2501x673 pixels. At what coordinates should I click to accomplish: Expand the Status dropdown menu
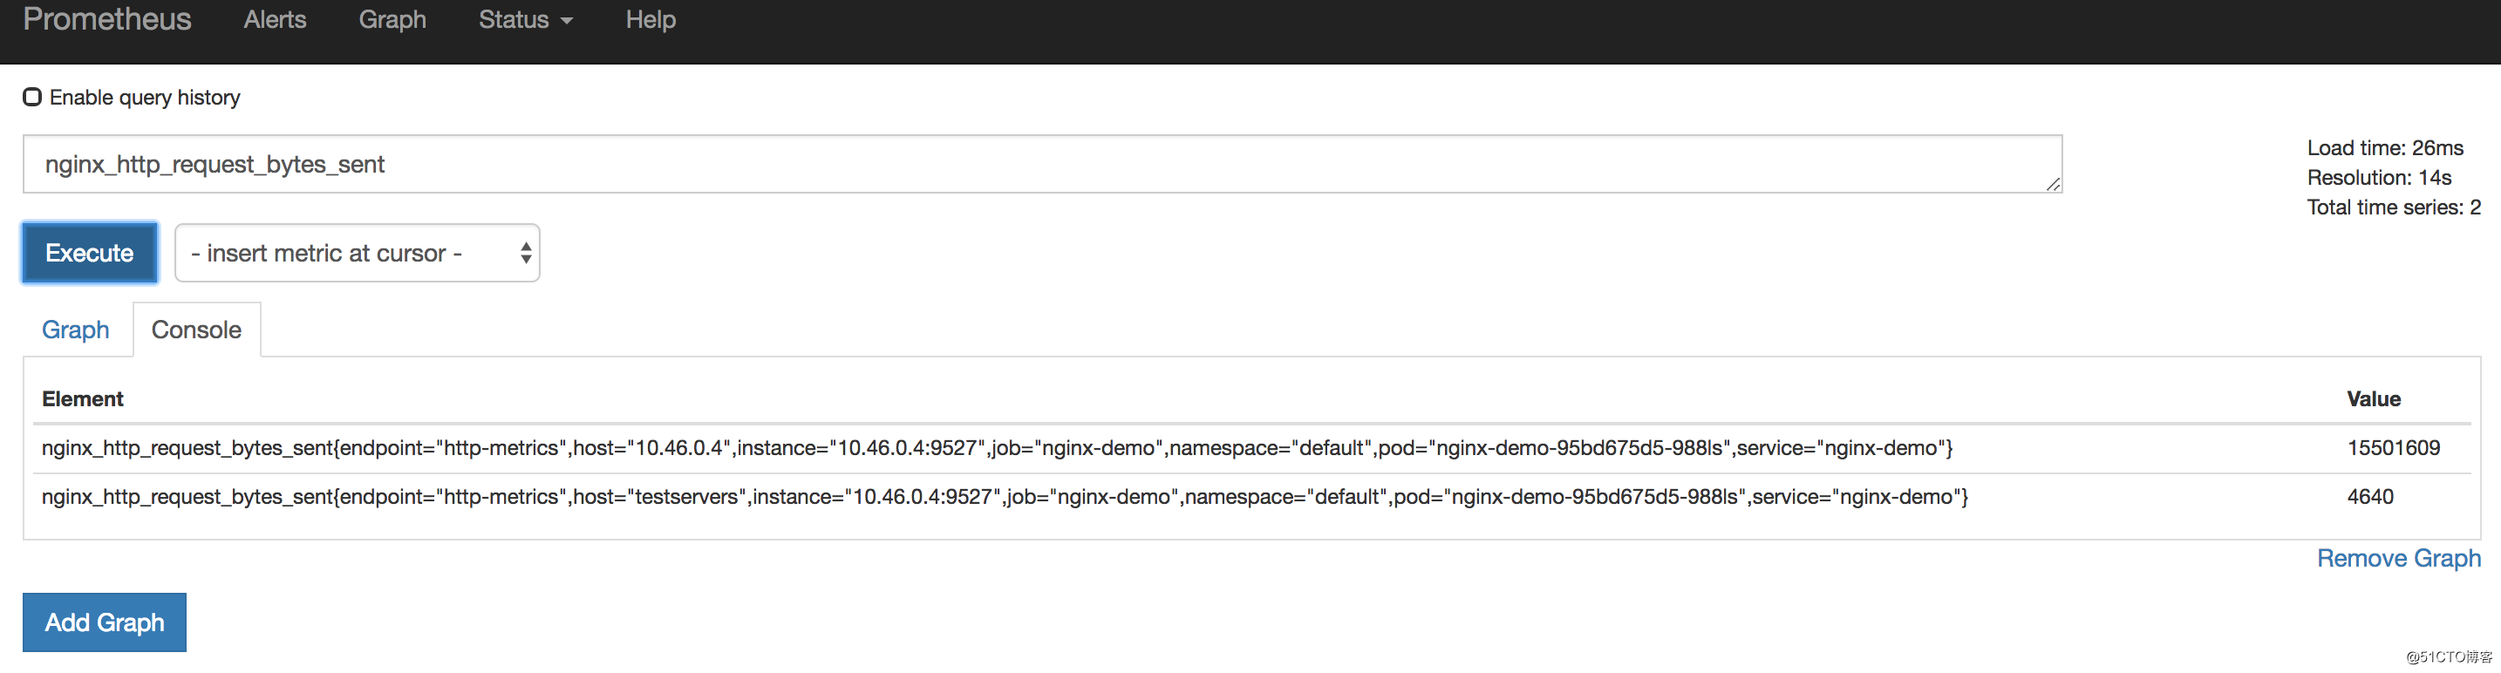[x=525, y=19]
